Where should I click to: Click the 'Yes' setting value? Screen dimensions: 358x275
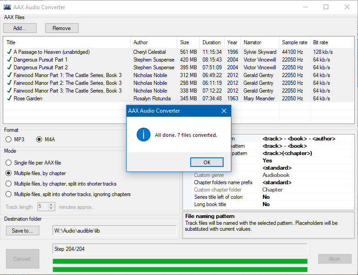267,161
